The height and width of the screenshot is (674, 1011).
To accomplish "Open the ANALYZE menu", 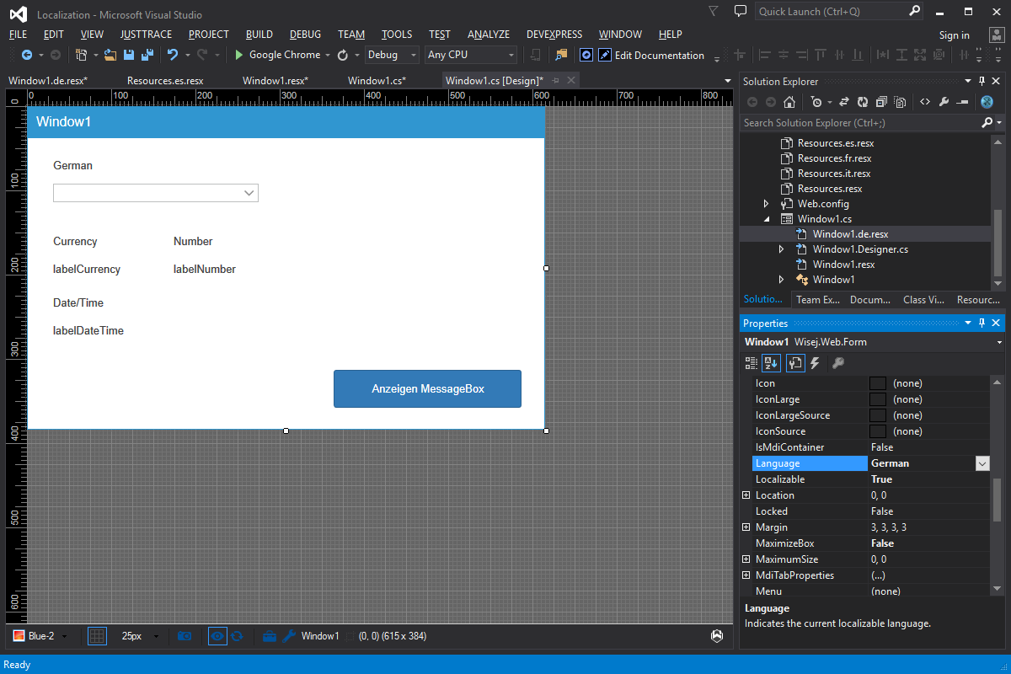I will 489,35.
